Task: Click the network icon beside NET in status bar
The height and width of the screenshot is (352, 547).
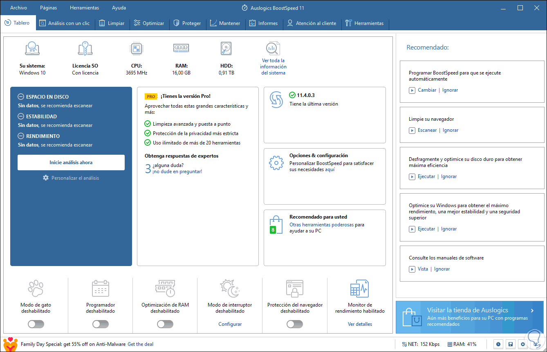Action: [404, 344]
